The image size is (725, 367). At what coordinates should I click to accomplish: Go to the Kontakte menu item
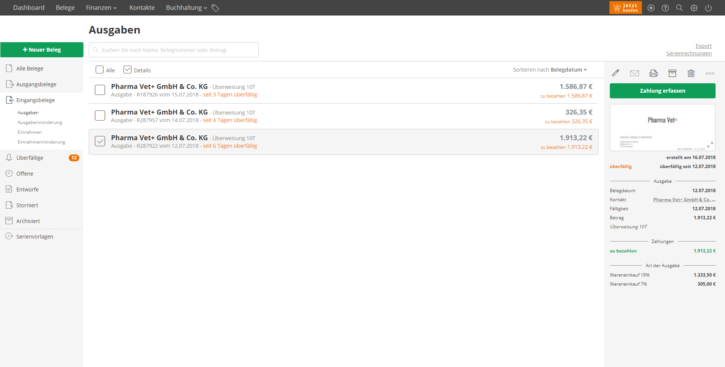click(x=142, y=8)
